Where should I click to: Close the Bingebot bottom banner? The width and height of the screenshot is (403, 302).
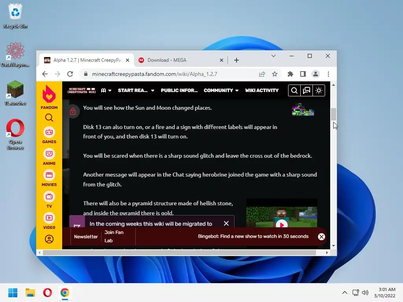point(321,236)
